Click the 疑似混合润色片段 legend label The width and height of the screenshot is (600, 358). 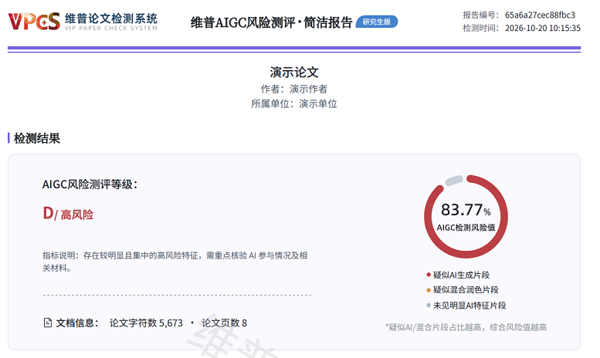[466, 290]
